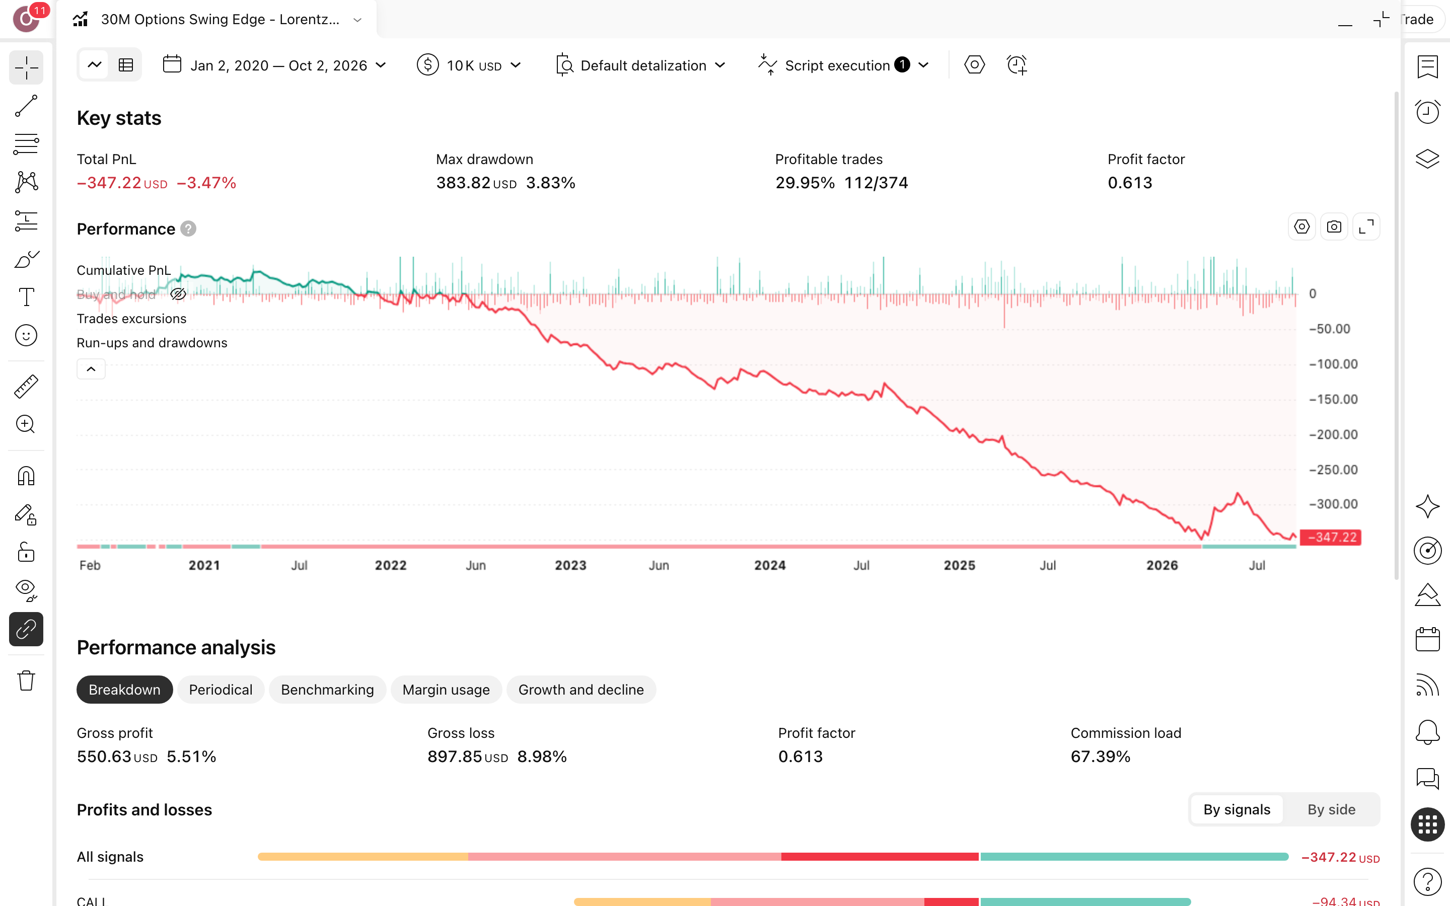This screenshot has height=906, width=1450.
Task: Select the brush drawing tool
Action: coord(26,259)
